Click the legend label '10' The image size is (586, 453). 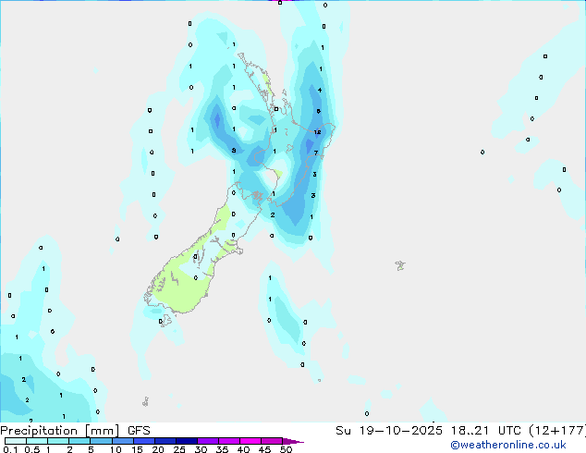click(x=116, y=449)
